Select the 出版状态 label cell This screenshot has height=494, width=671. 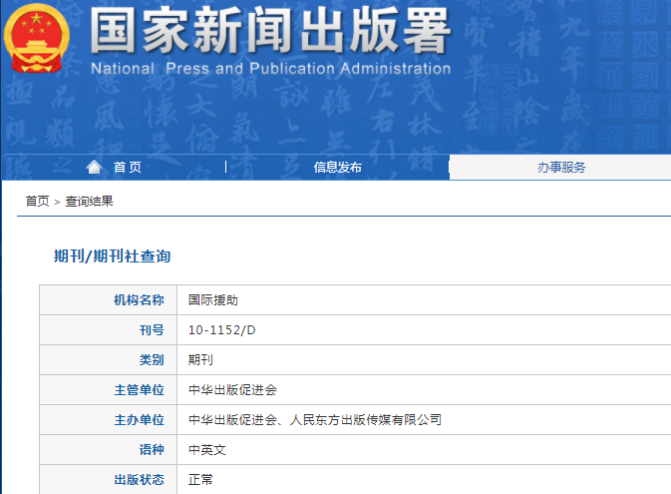109,479
